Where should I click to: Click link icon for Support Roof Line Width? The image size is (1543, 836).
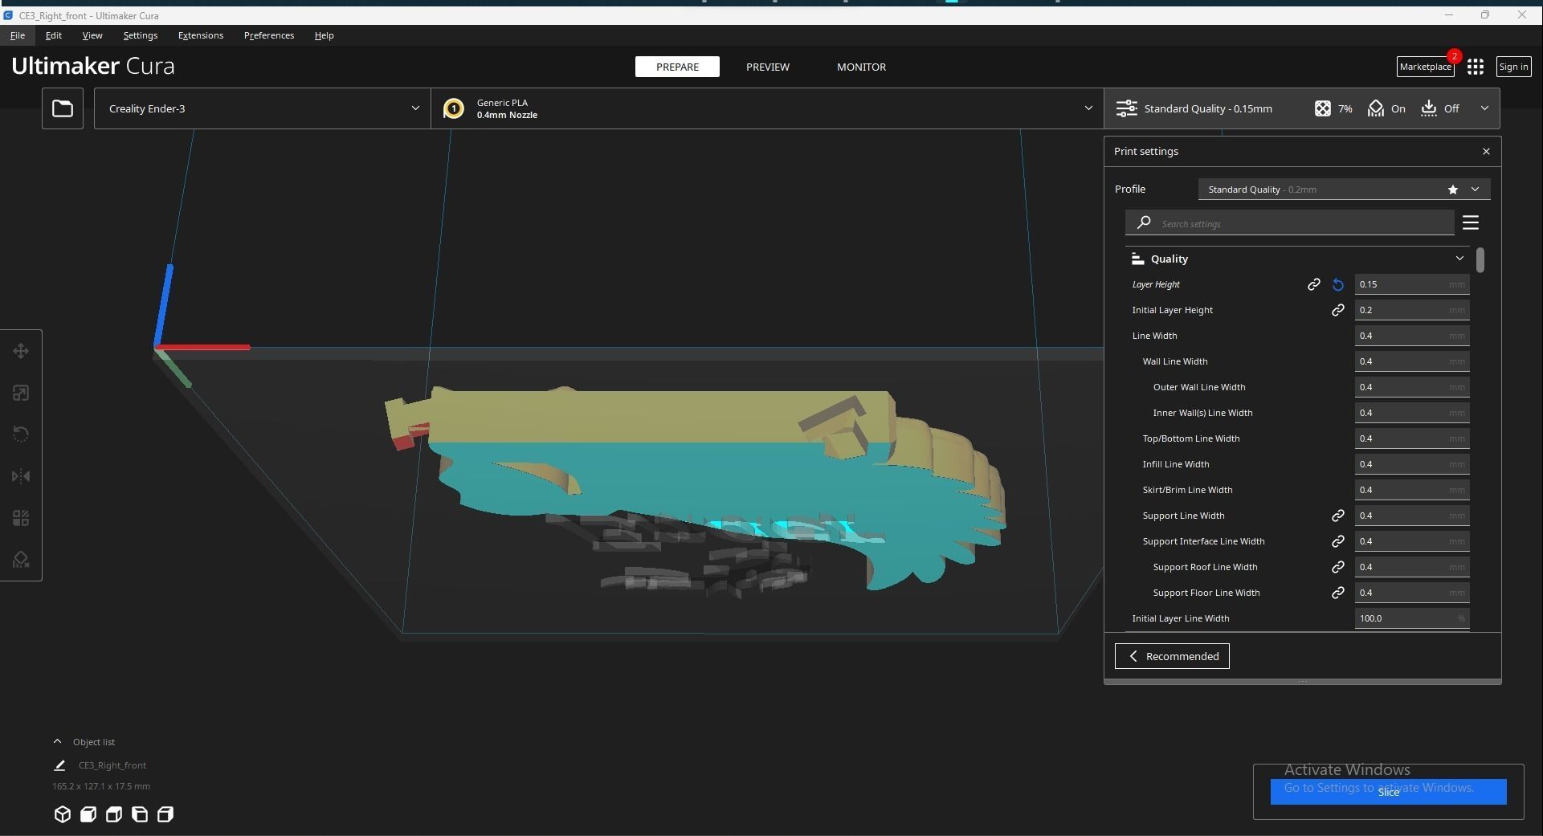pyautogui.click(x=1338, y=567)
